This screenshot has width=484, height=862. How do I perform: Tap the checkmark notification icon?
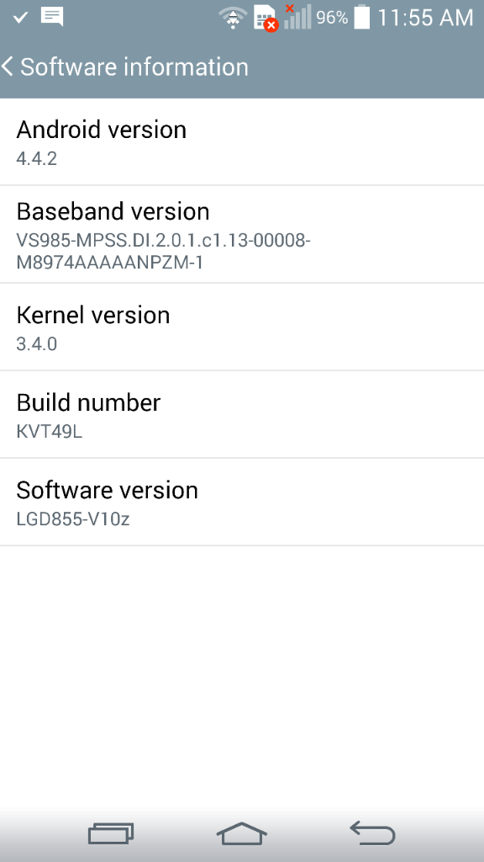click(20, 18)
